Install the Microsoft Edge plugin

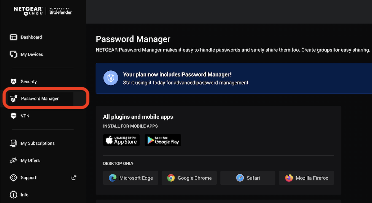131,178
